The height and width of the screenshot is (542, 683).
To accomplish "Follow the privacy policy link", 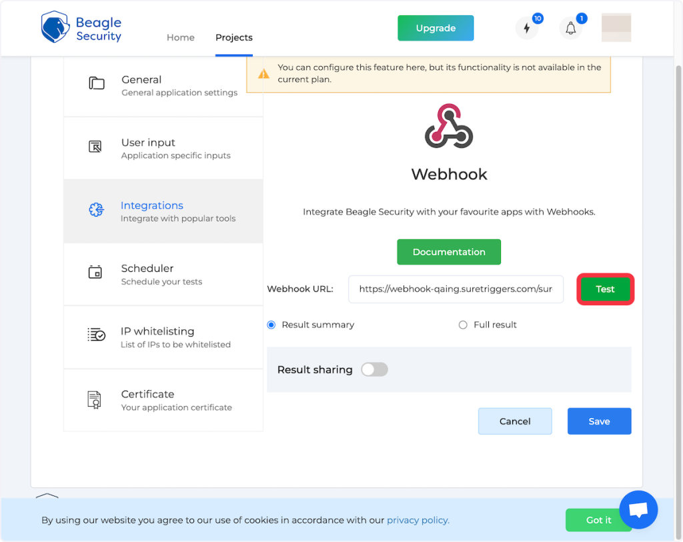I will 418,520.
